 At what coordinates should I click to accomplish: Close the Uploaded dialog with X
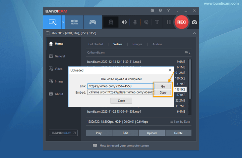click(170, 70)
